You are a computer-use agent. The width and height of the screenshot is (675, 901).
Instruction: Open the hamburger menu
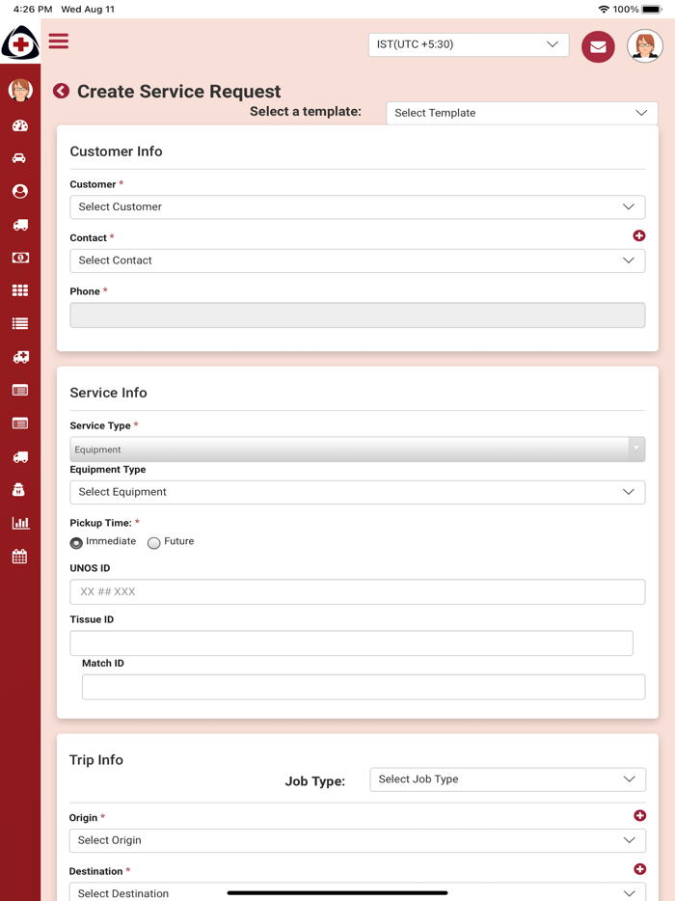(x=59, y=41)
